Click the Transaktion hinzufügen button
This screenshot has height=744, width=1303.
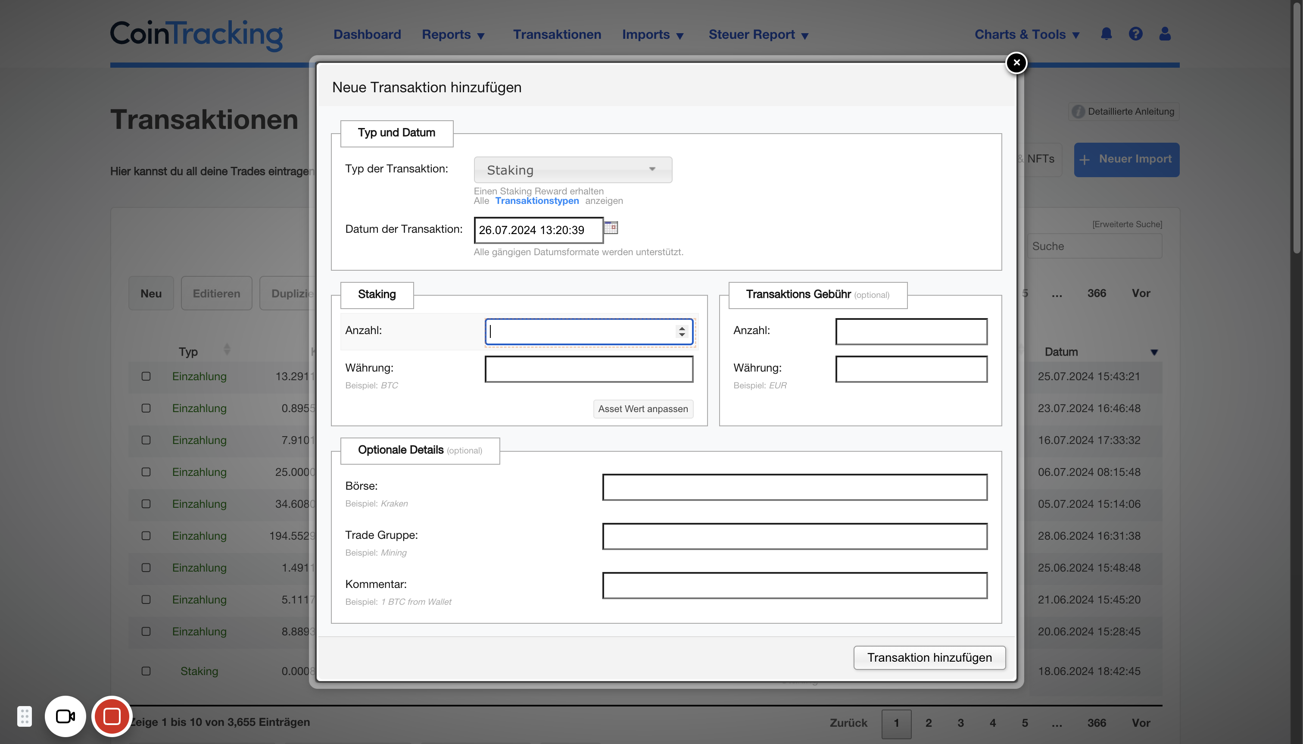coord(929,658)
